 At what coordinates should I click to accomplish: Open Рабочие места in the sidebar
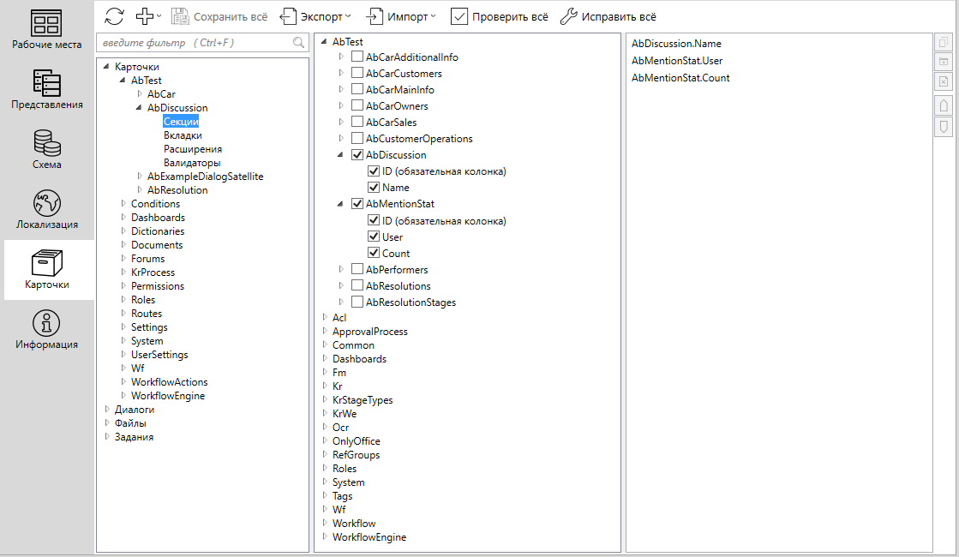pos(46,30)
